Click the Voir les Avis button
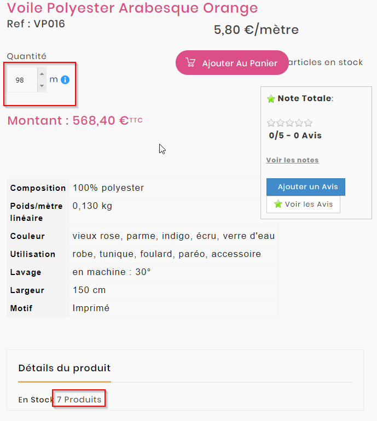The width and height of the screenshot is (377, 421). point(303,204)
